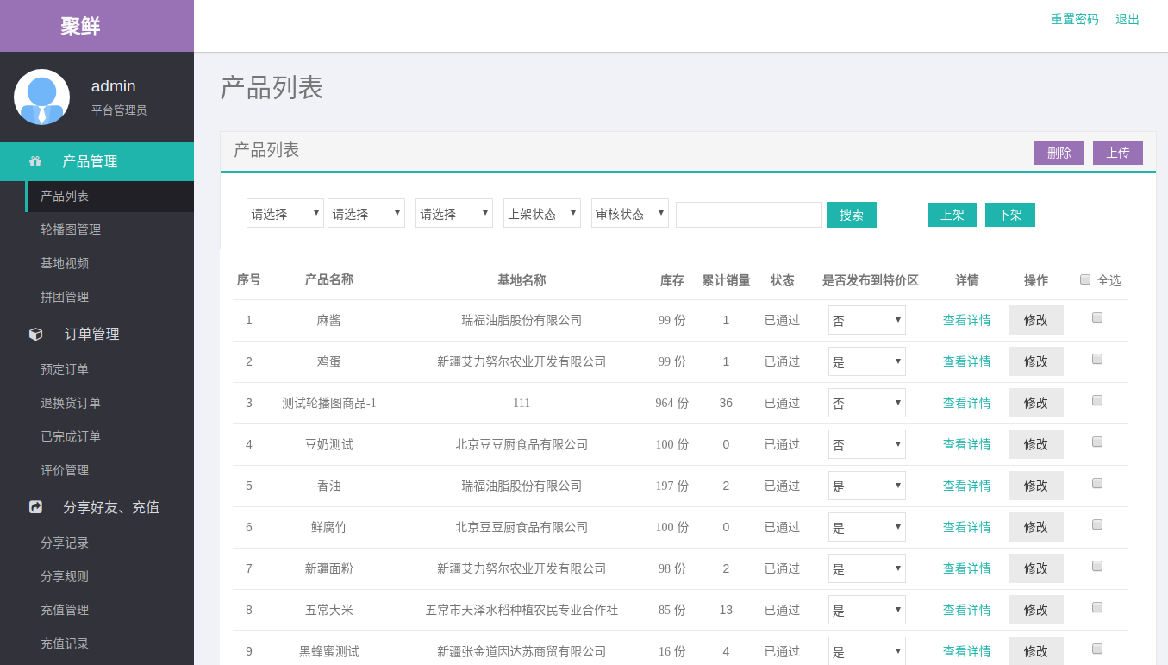Click the admin avatar picture

pos(41,97)
